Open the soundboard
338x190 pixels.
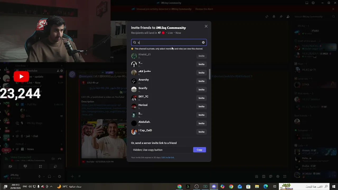pos(55,167)
